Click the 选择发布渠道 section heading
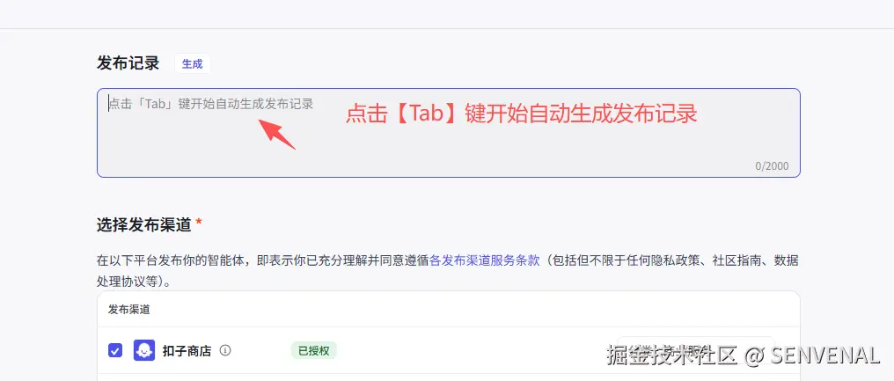Viewport: 894px width, 381px height. coord(143,224)
